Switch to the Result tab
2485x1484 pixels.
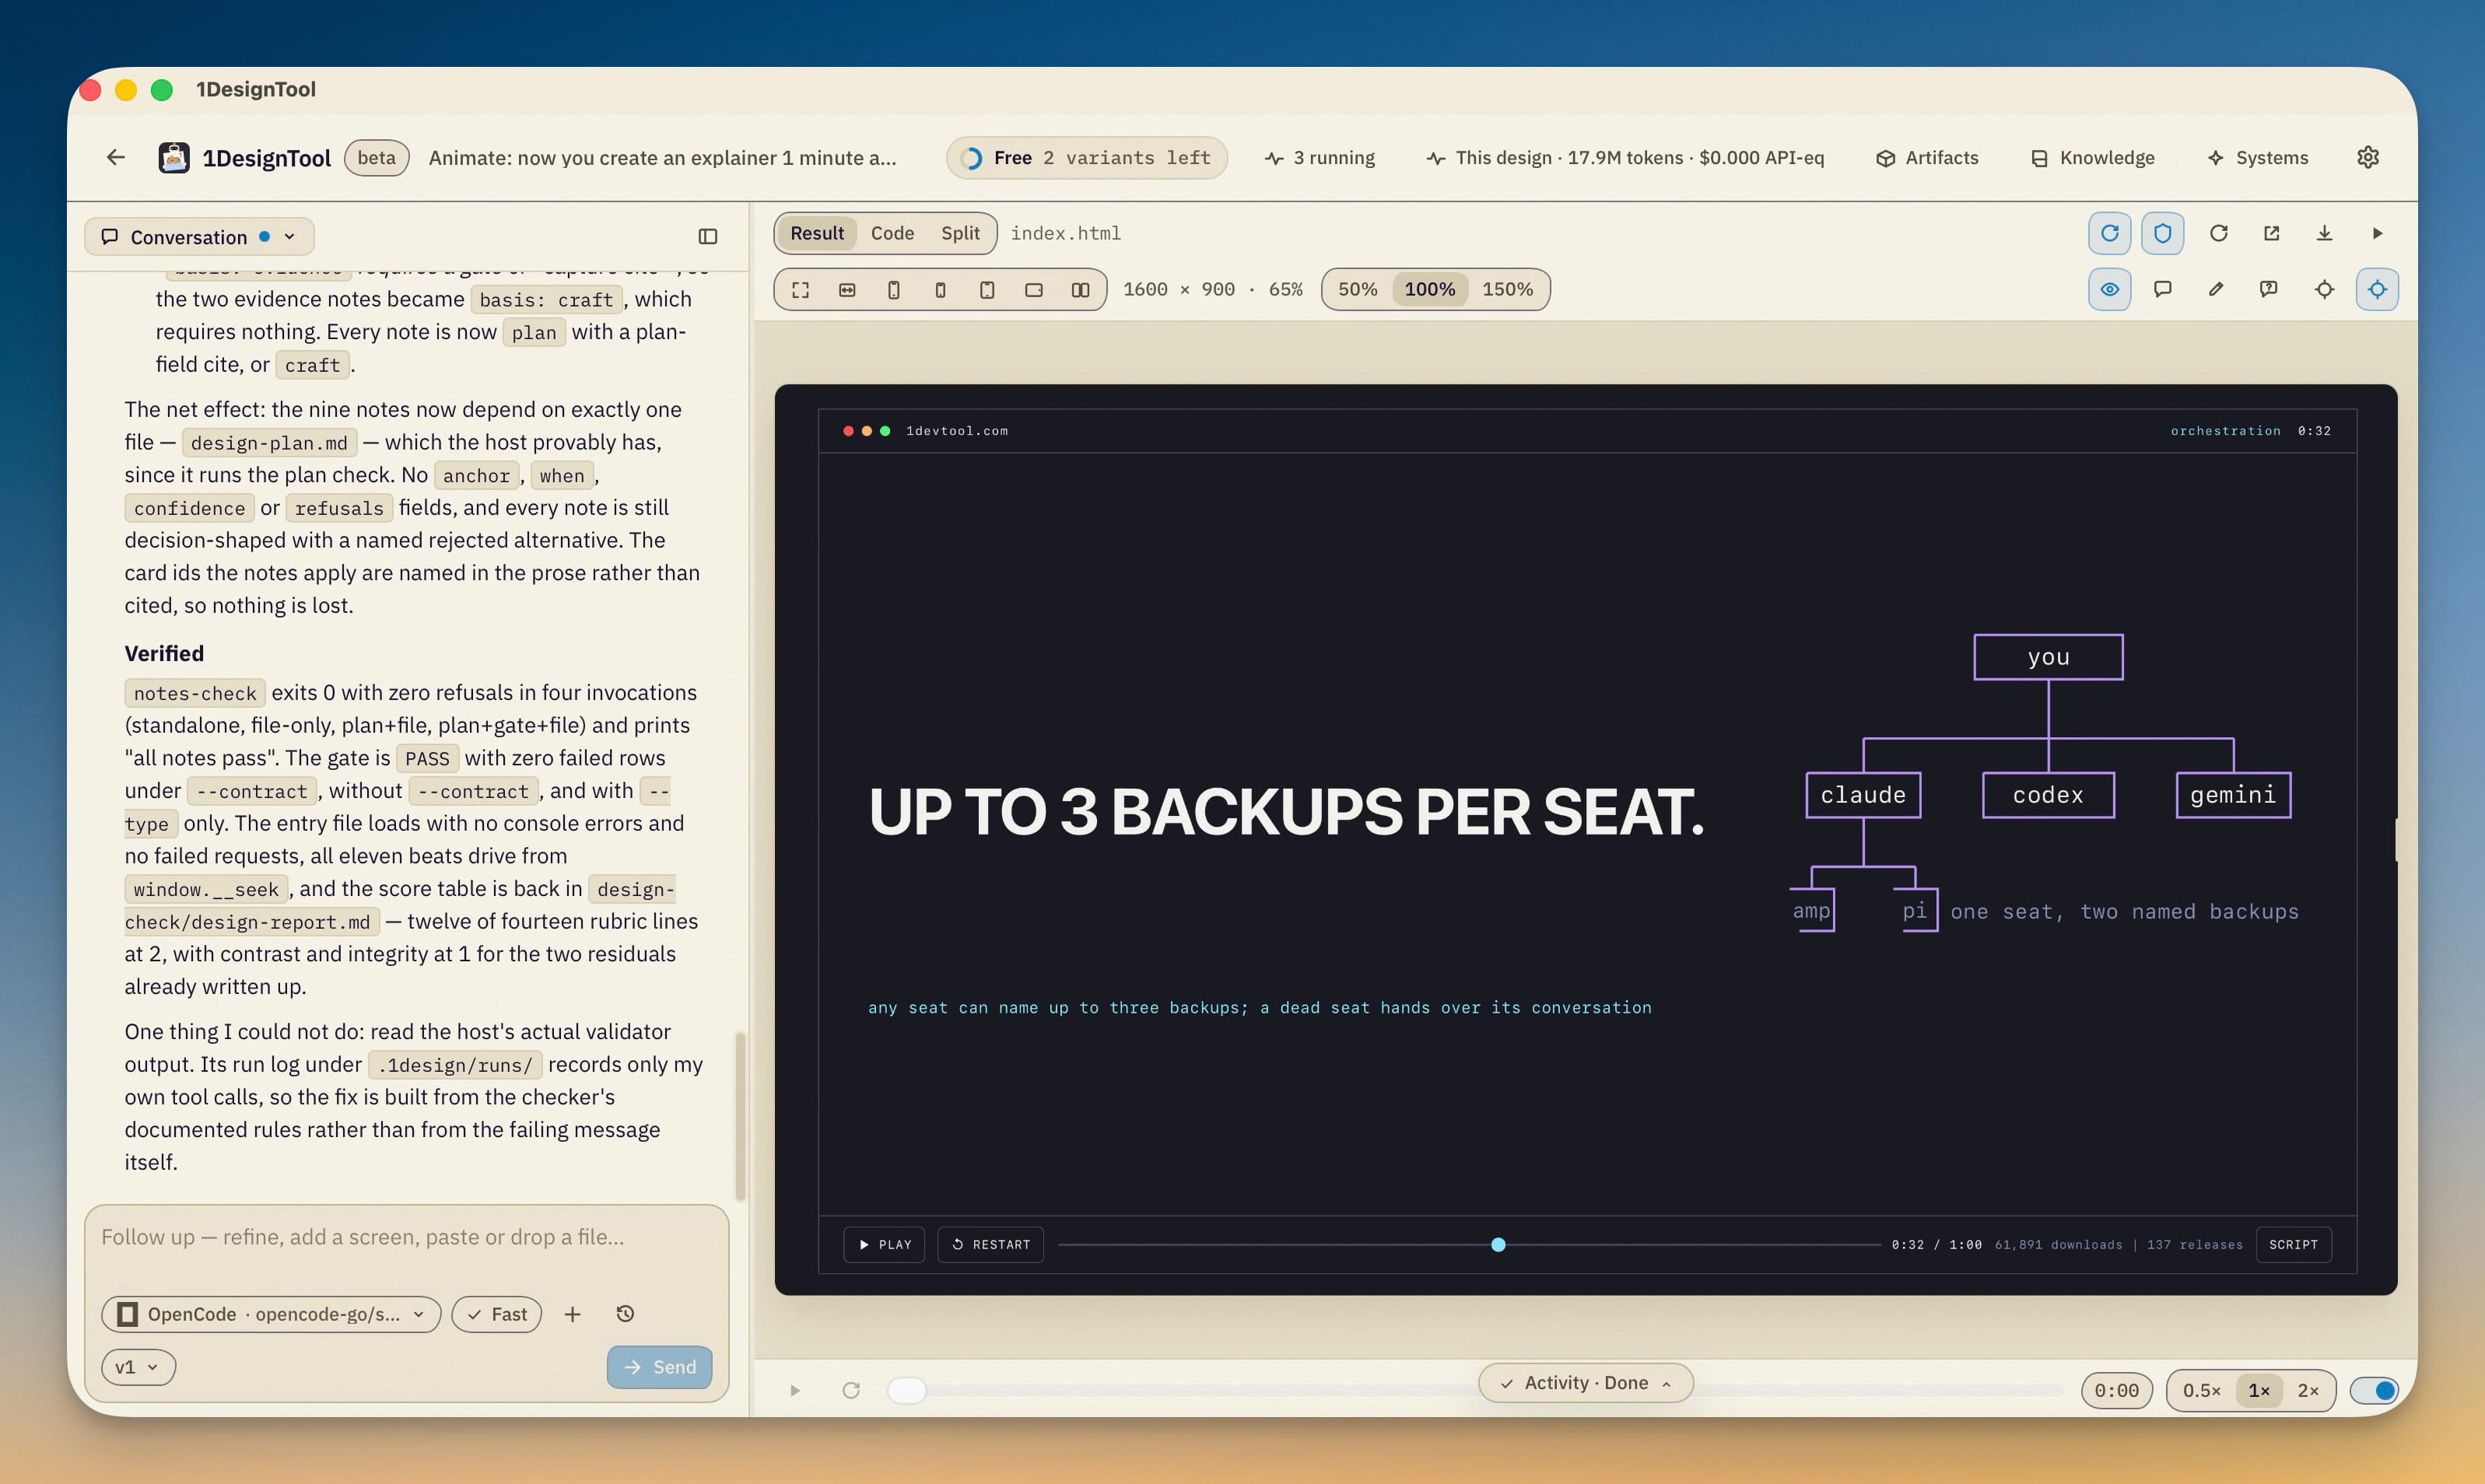point(817,233)
